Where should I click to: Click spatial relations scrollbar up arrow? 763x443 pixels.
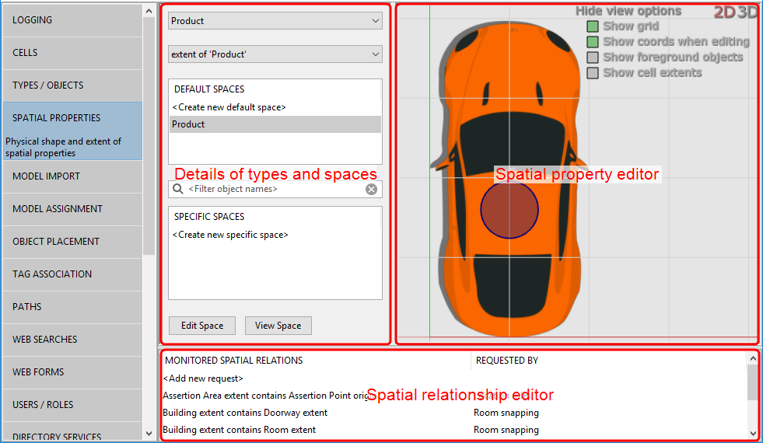click(753, 358)
